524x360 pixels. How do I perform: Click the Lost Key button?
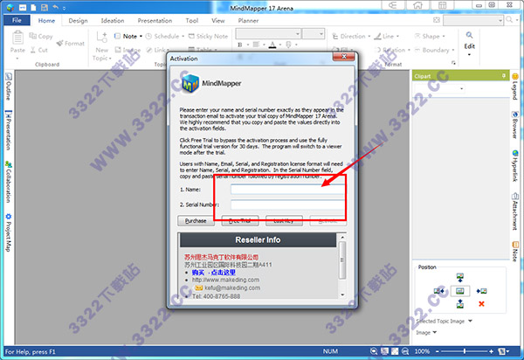coord(284,221)
